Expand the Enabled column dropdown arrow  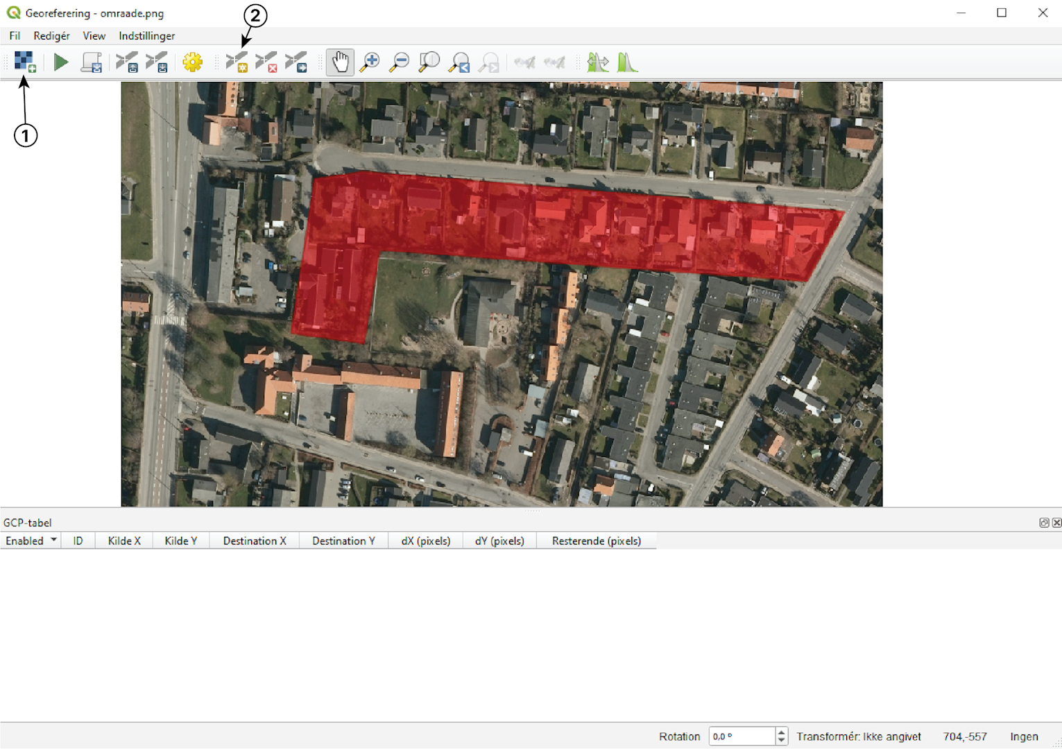coord(53,540)
